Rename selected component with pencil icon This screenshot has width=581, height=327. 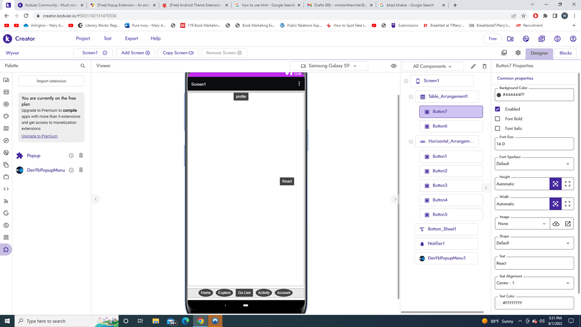[473, 66]
